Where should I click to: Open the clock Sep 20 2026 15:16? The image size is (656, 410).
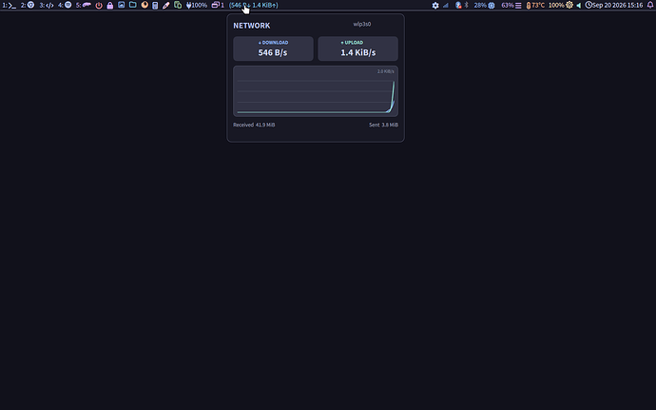pyautogui.click(x=614, y=6)
